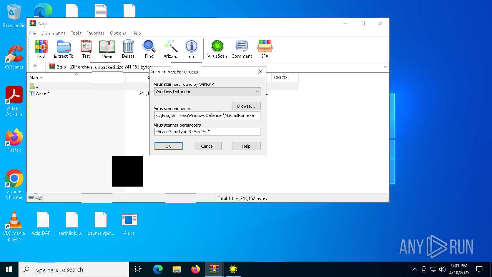
Task: Click Cancel in scan dialog
Action: 208,146
